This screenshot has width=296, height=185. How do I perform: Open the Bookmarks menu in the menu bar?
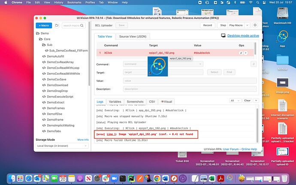coord(74,3)
